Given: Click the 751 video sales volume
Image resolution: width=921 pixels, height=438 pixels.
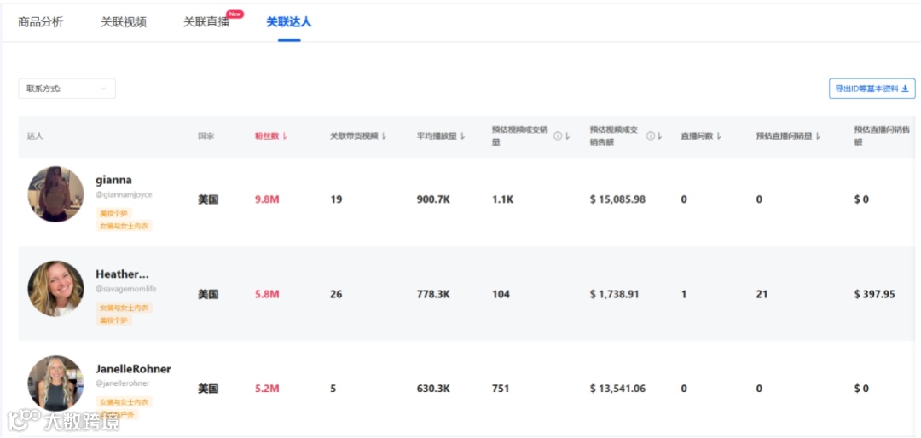Looking at the screenshot, I should [x=501, y=389].
